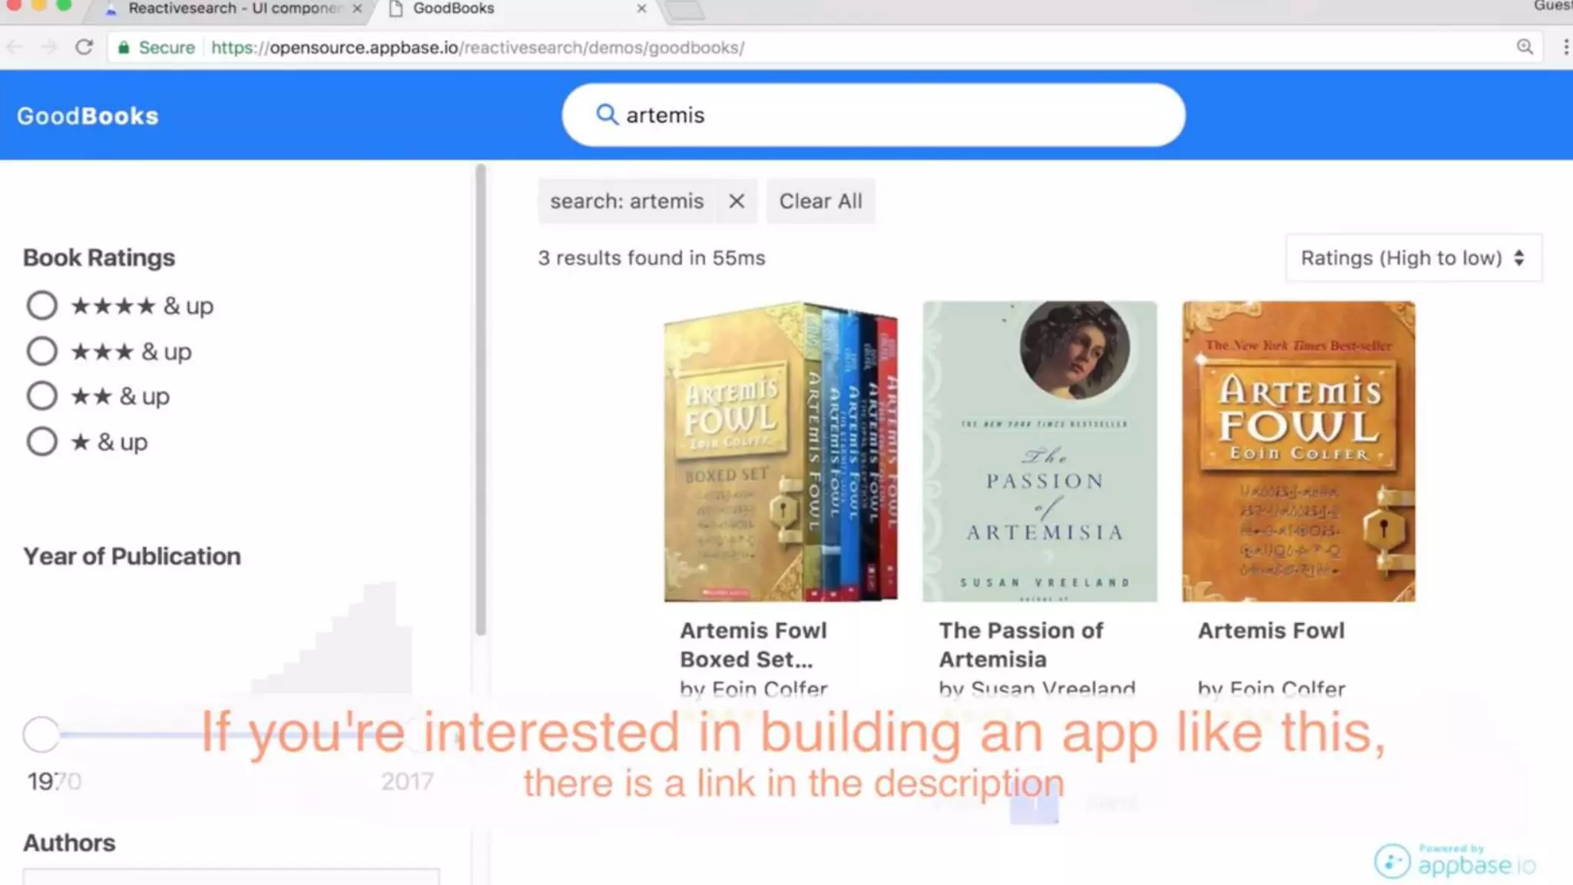Screen dimensions: 1573x885
Task: Click the sidebar vertical scrollbar
Action: [481, 399]
